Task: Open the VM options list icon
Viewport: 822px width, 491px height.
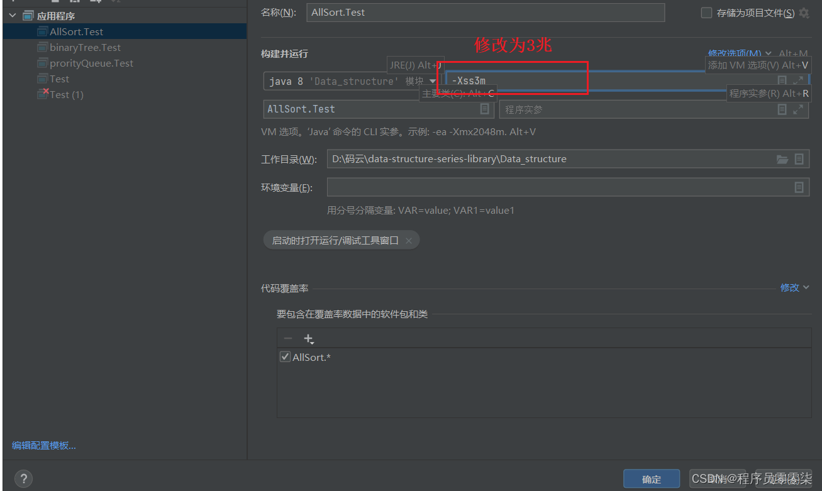Action: tap(782, 80)
